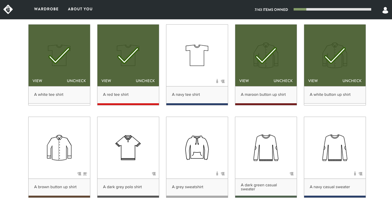The width and height of the screenshot is (392, 200).
Task: Click the coffee cup icon on brown shirt card
Action: tap(85, 174)
